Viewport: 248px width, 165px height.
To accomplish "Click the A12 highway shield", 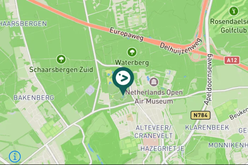I will (232, 60).
